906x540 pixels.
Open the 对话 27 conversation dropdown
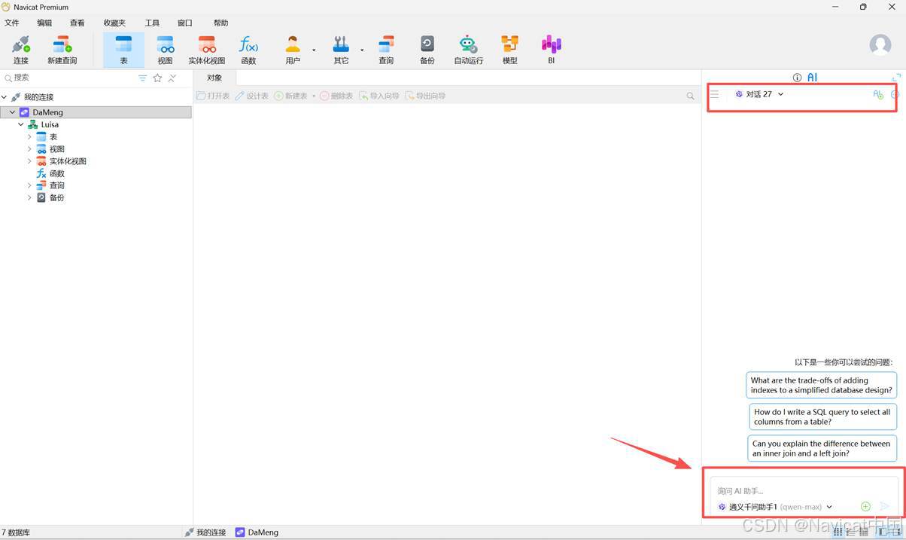coord(759,94)
